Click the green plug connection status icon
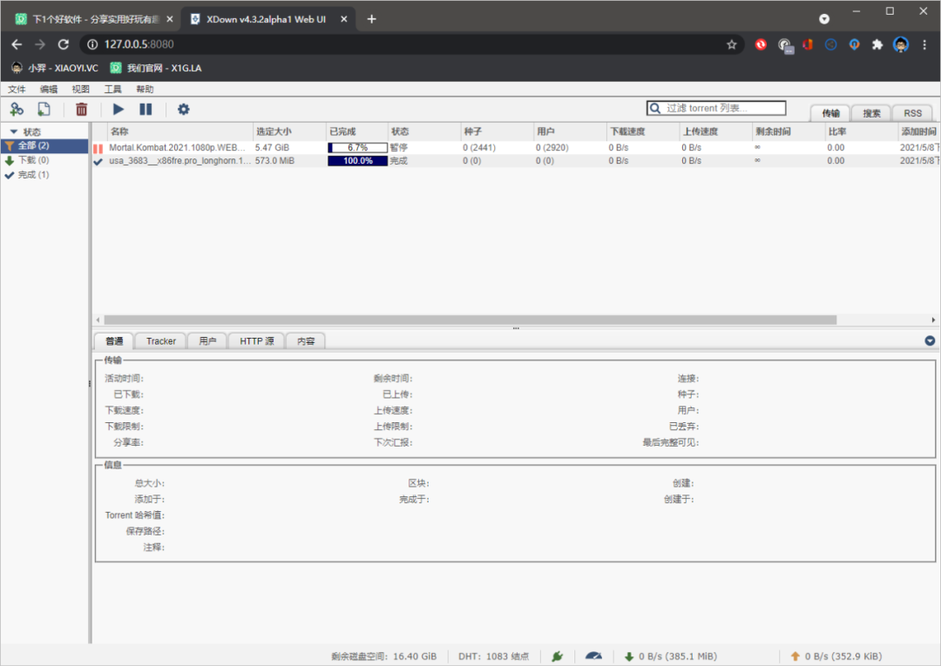Image resolution: width=941 pixels, height=666 pixels. click(x=558, y=656)
